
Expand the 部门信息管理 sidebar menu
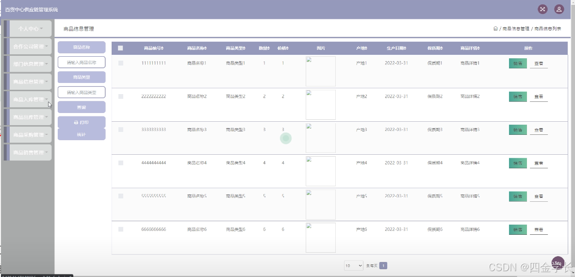click(28, 64)
